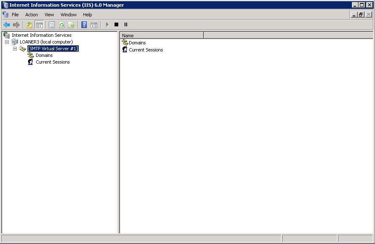This screenshot has height=244, width=375.
Task: Refresh the view with the toolbar icon
Action: click(62, 25)
